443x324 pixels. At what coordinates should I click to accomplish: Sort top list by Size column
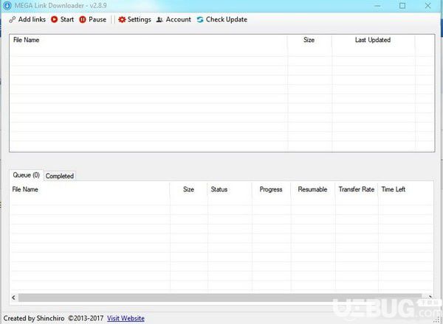(309, 40)
